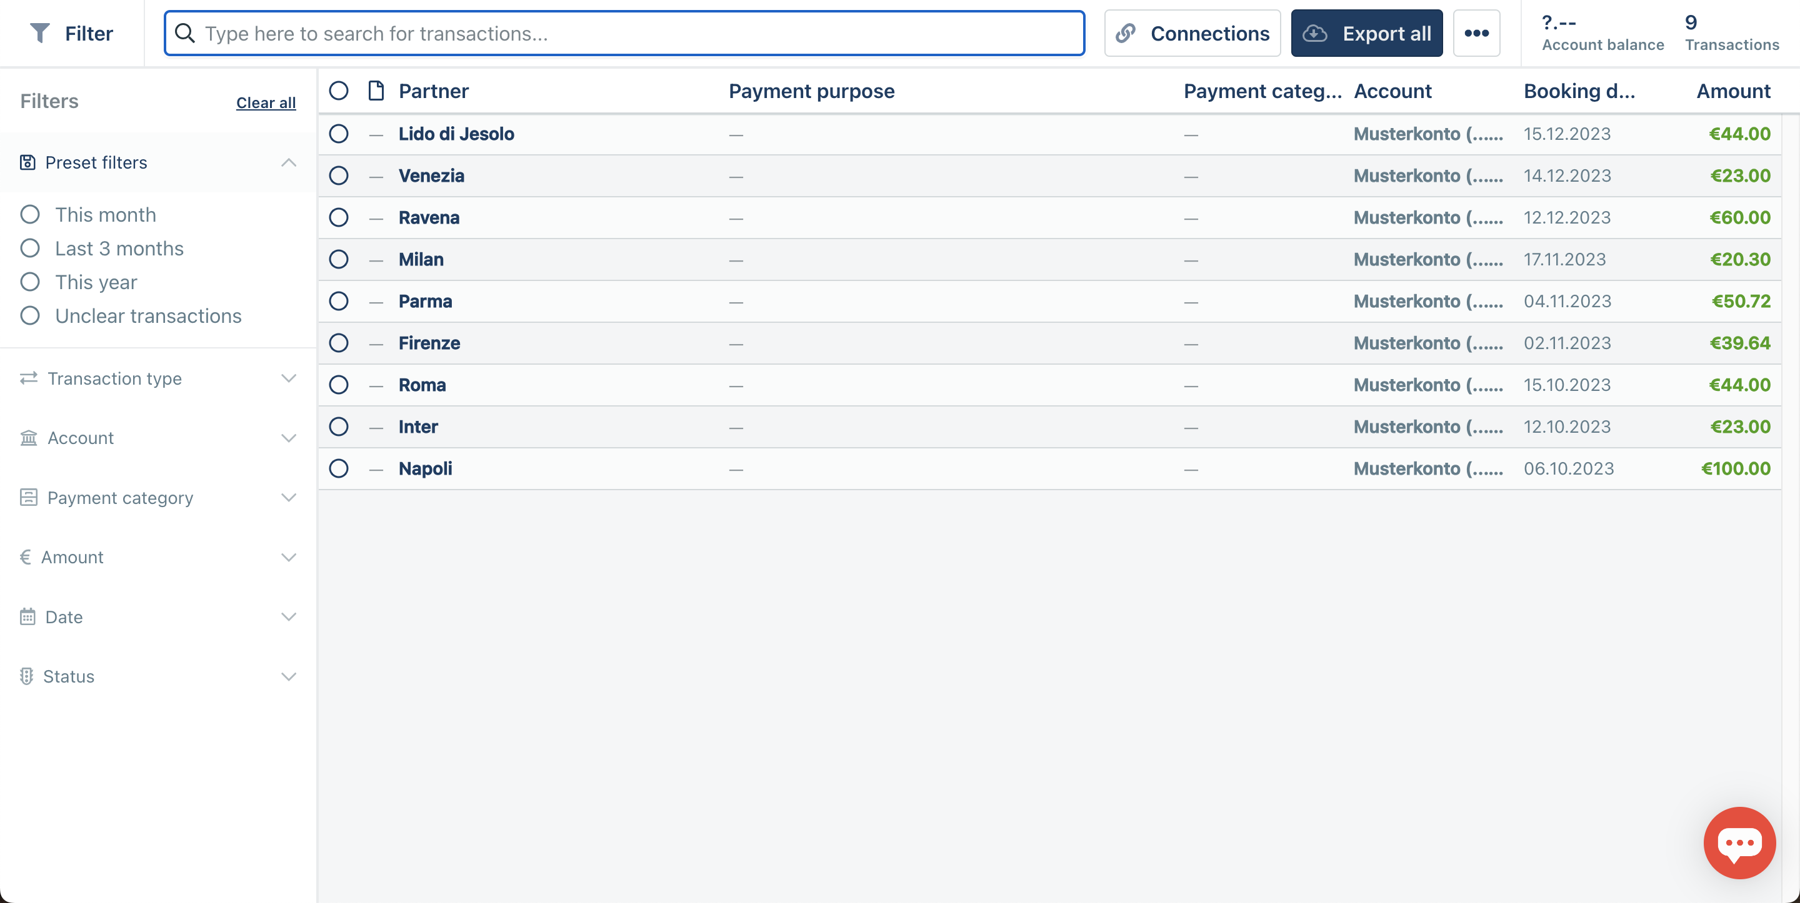Image resolution: width=1800 pixels, height=903 pixels.
Task: Sort by the Partner column header
Action: (433, 91)
